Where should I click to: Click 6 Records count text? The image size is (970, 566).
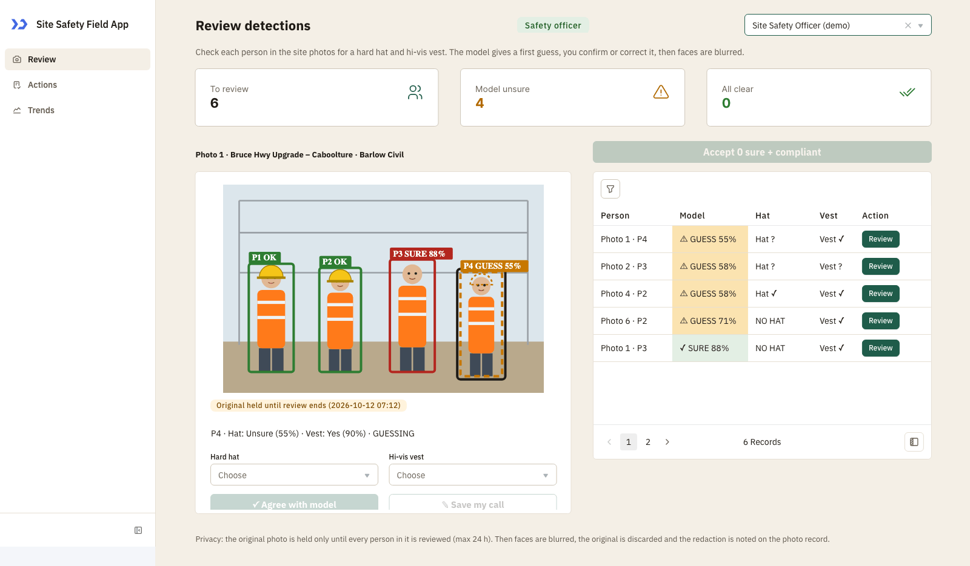[x=762, y=442]
